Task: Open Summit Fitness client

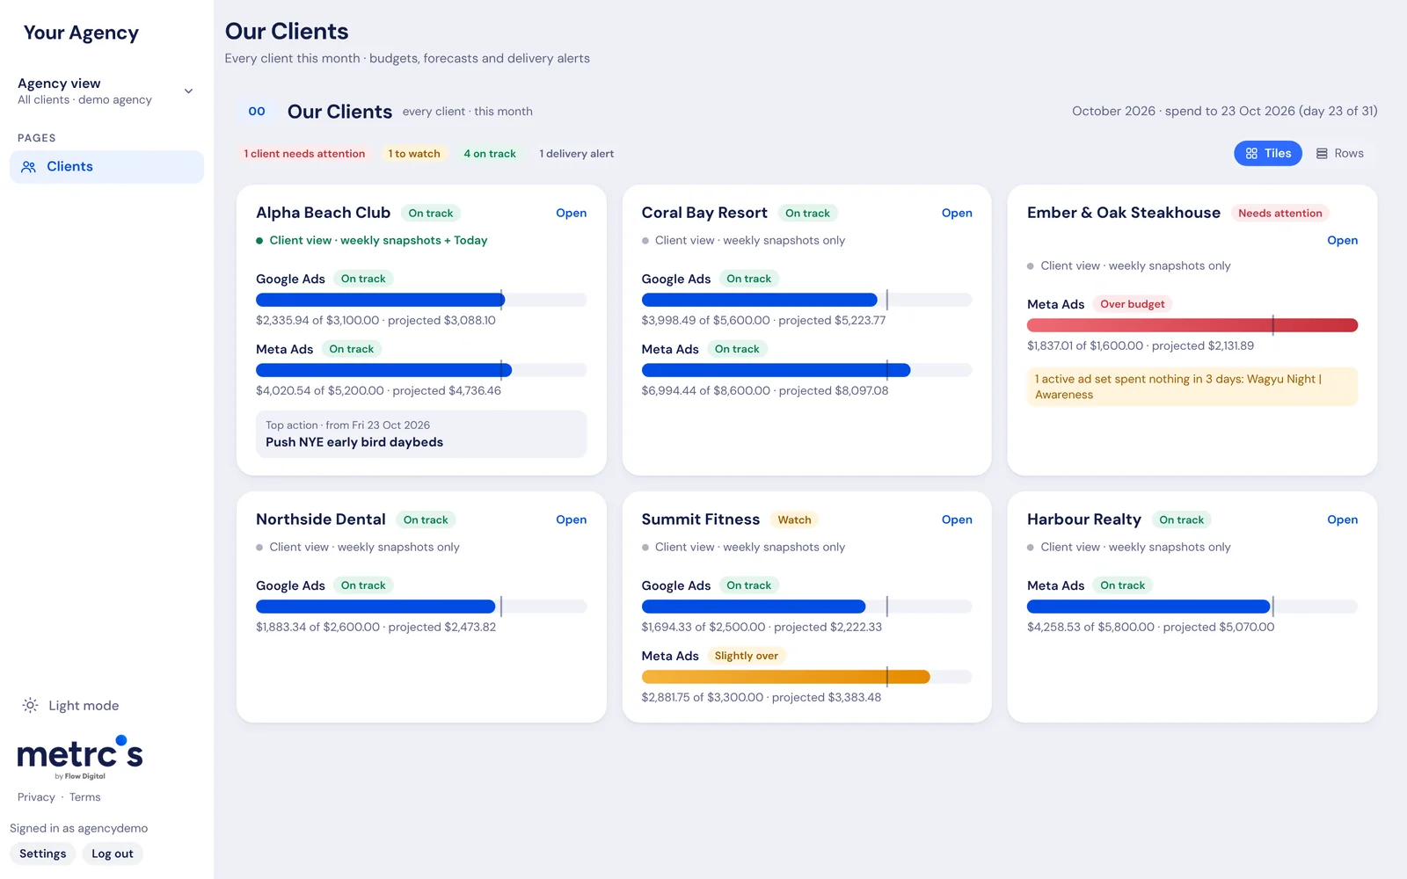Action: point(957,519)
